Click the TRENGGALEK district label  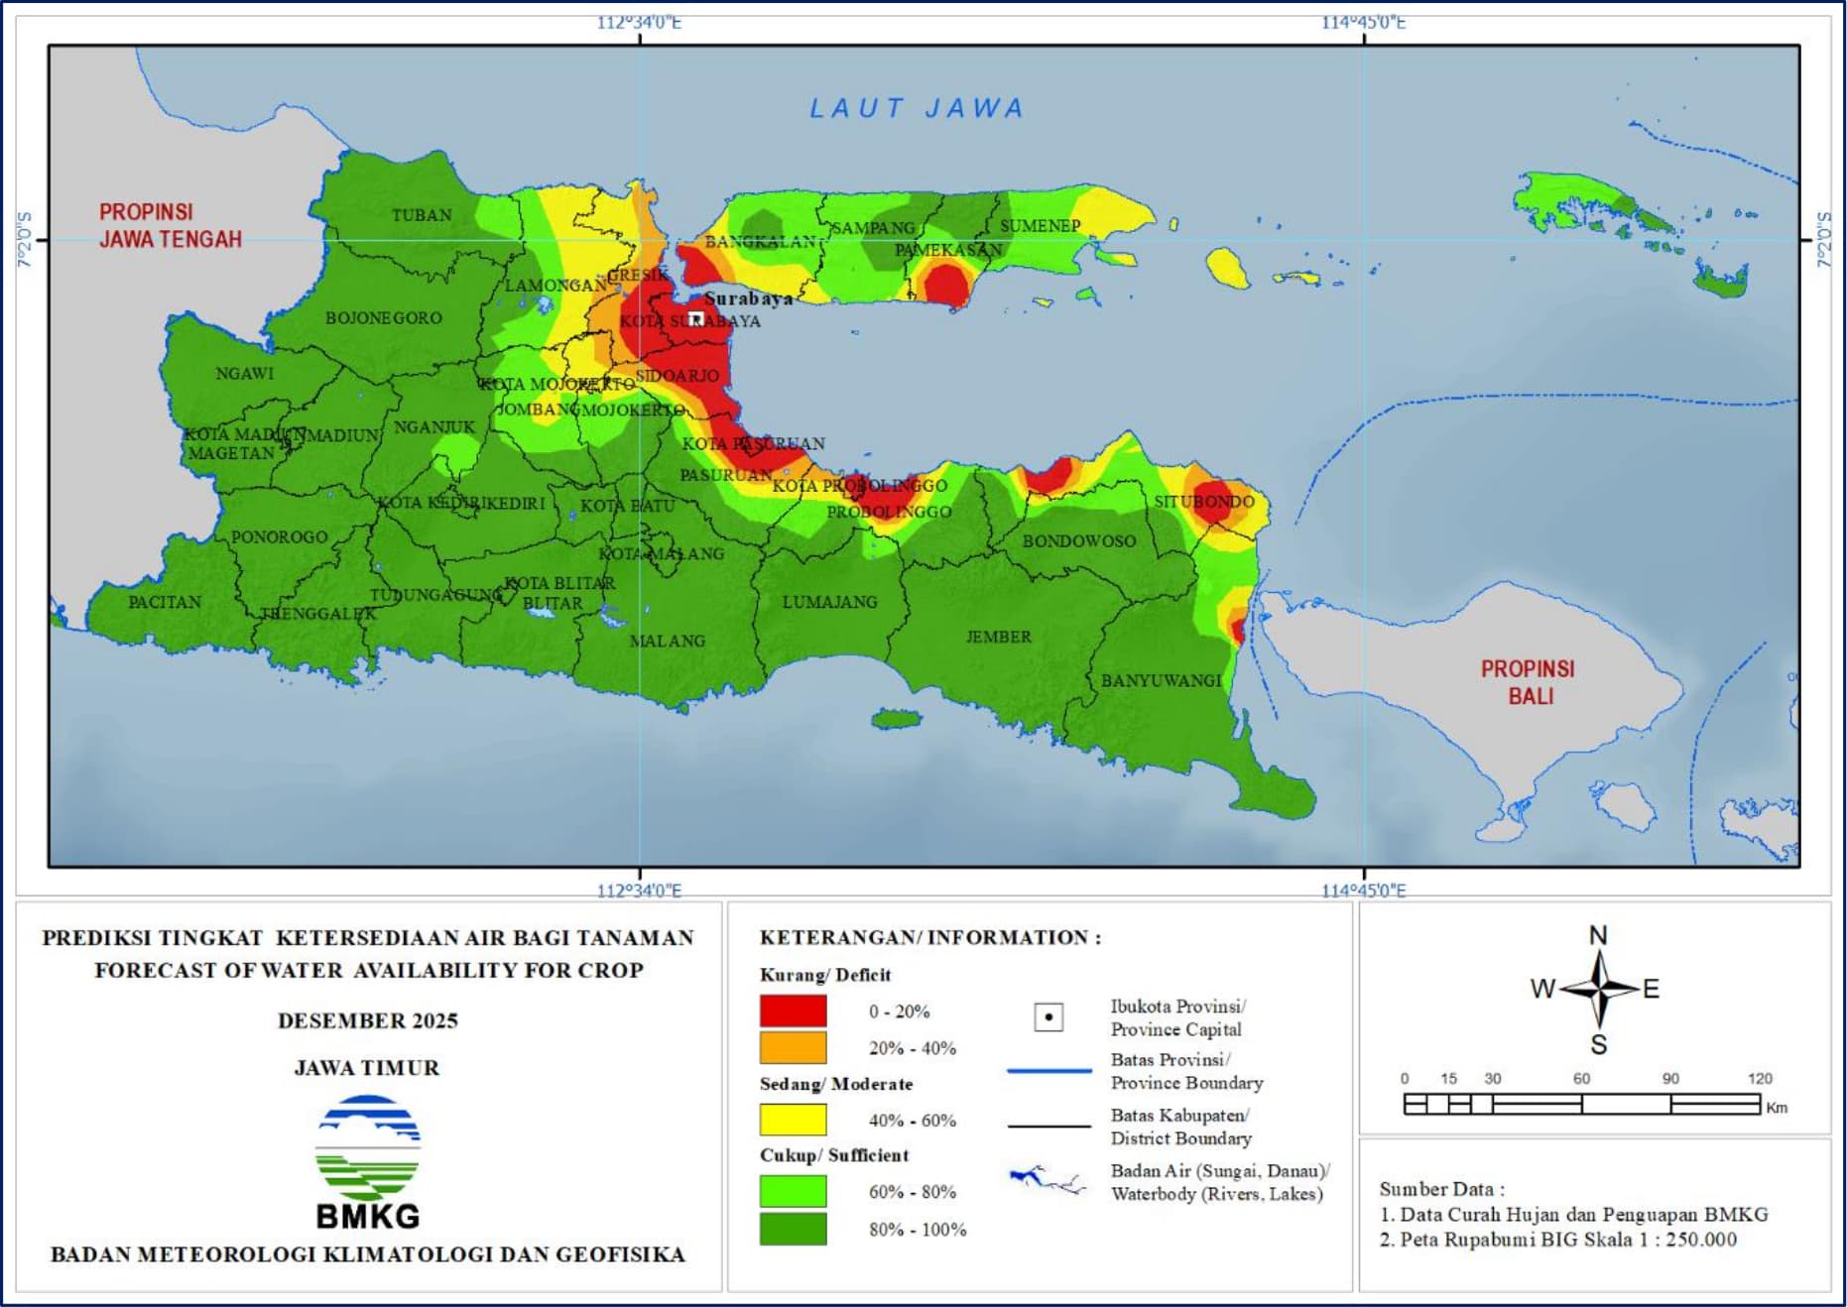point(318,614)
